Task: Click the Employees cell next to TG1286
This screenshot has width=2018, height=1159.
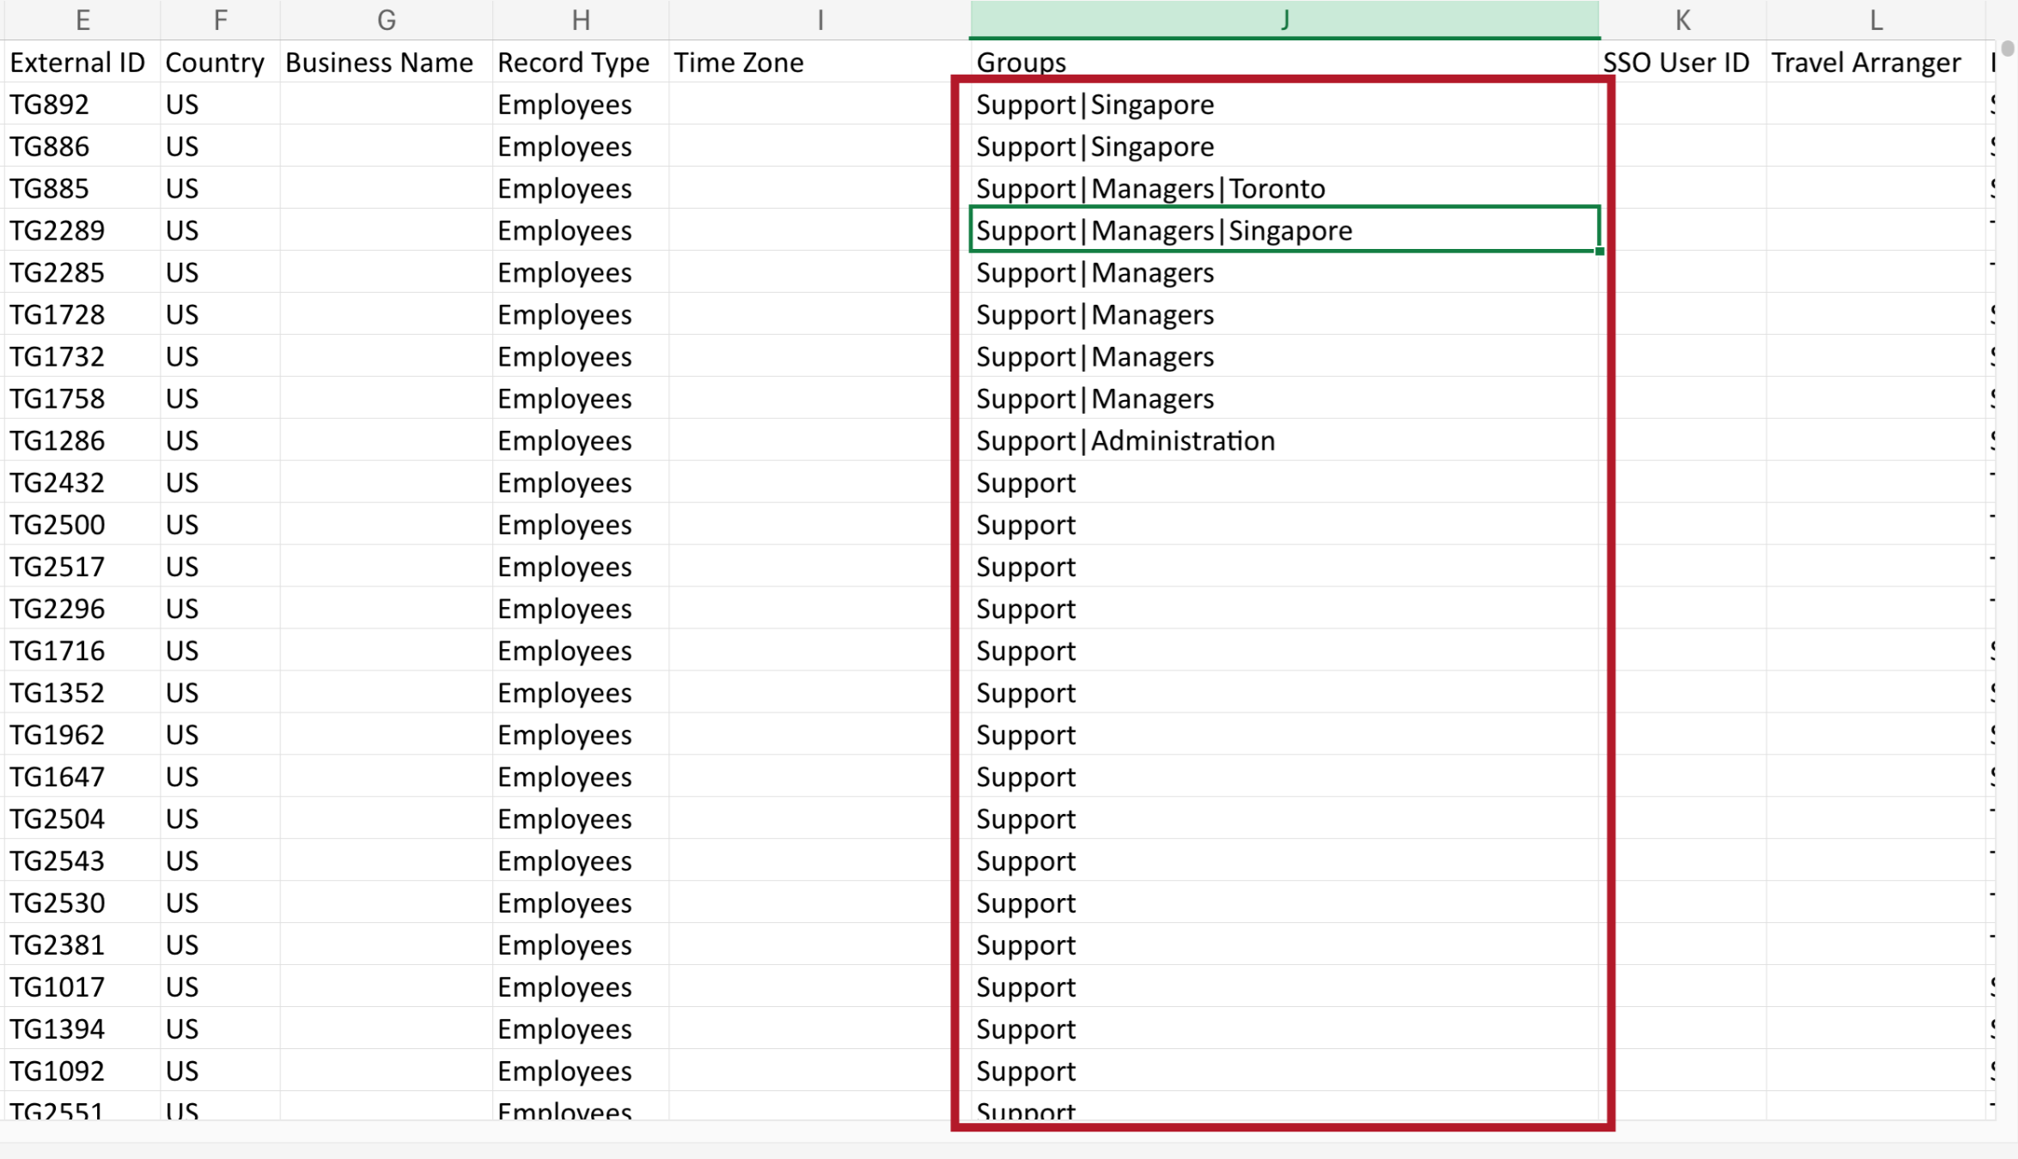Action: [564, 440]
